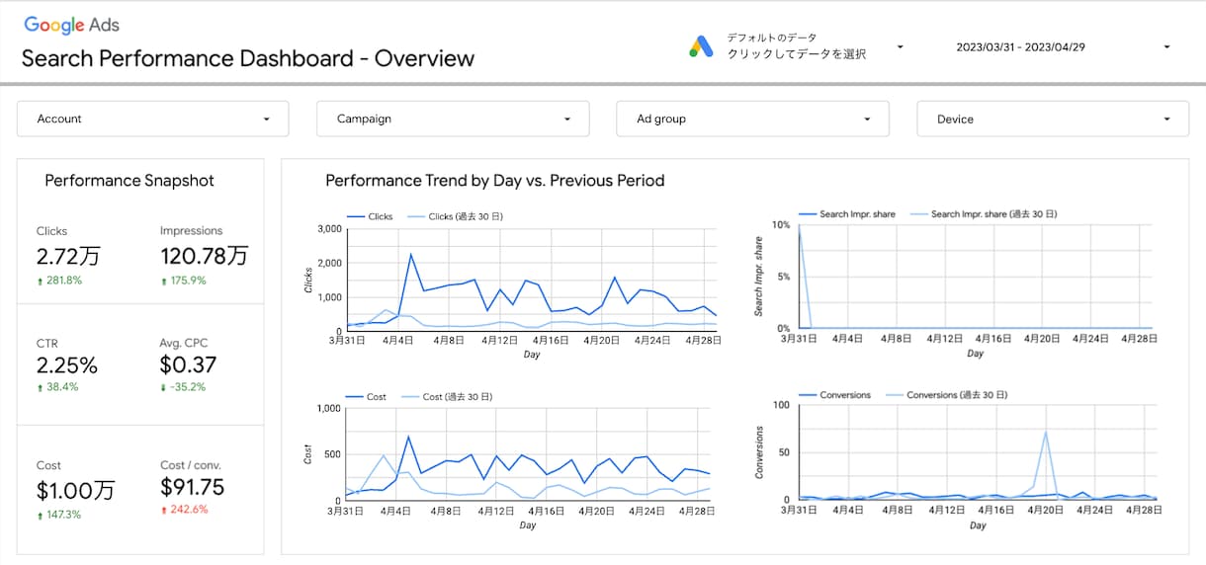The height and width of the screenshot is (565, 1206).
Task: Open the Campaign filter dropdown
Action: pyautogui.click(x=453, y=119)
